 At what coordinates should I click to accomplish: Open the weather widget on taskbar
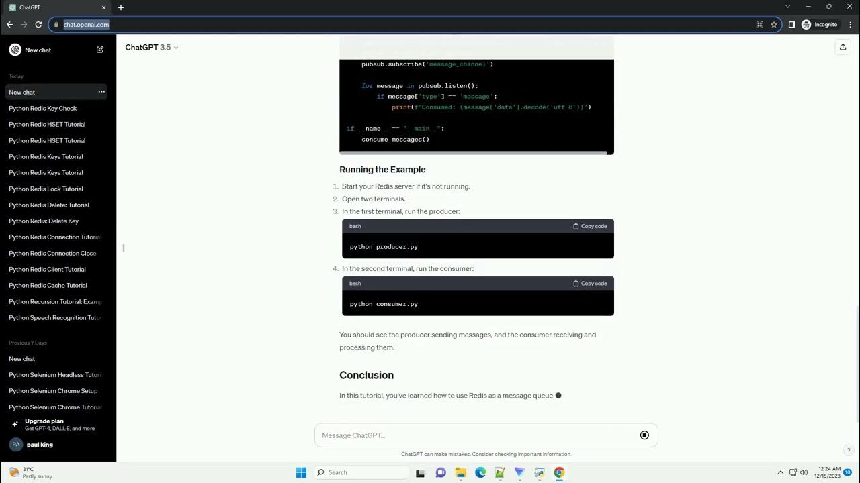pos(30,472)
